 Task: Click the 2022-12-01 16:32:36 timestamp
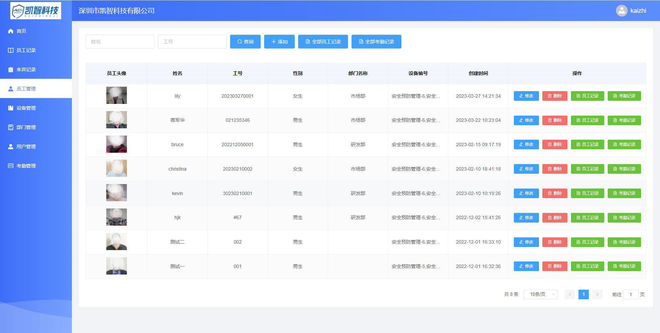coord(478,266)
